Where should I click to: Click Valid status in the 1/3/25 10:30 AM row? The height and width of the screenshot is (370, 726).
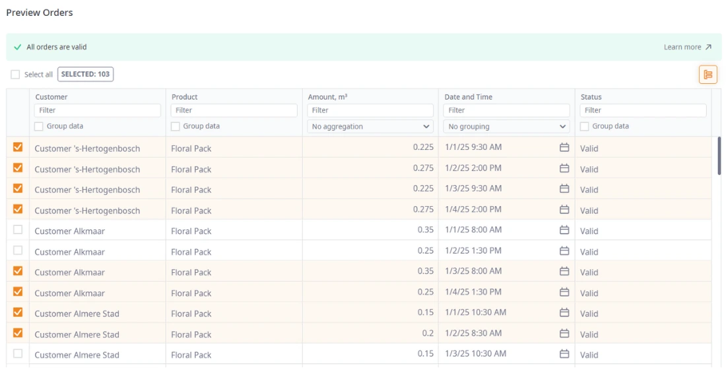[589, 355]
